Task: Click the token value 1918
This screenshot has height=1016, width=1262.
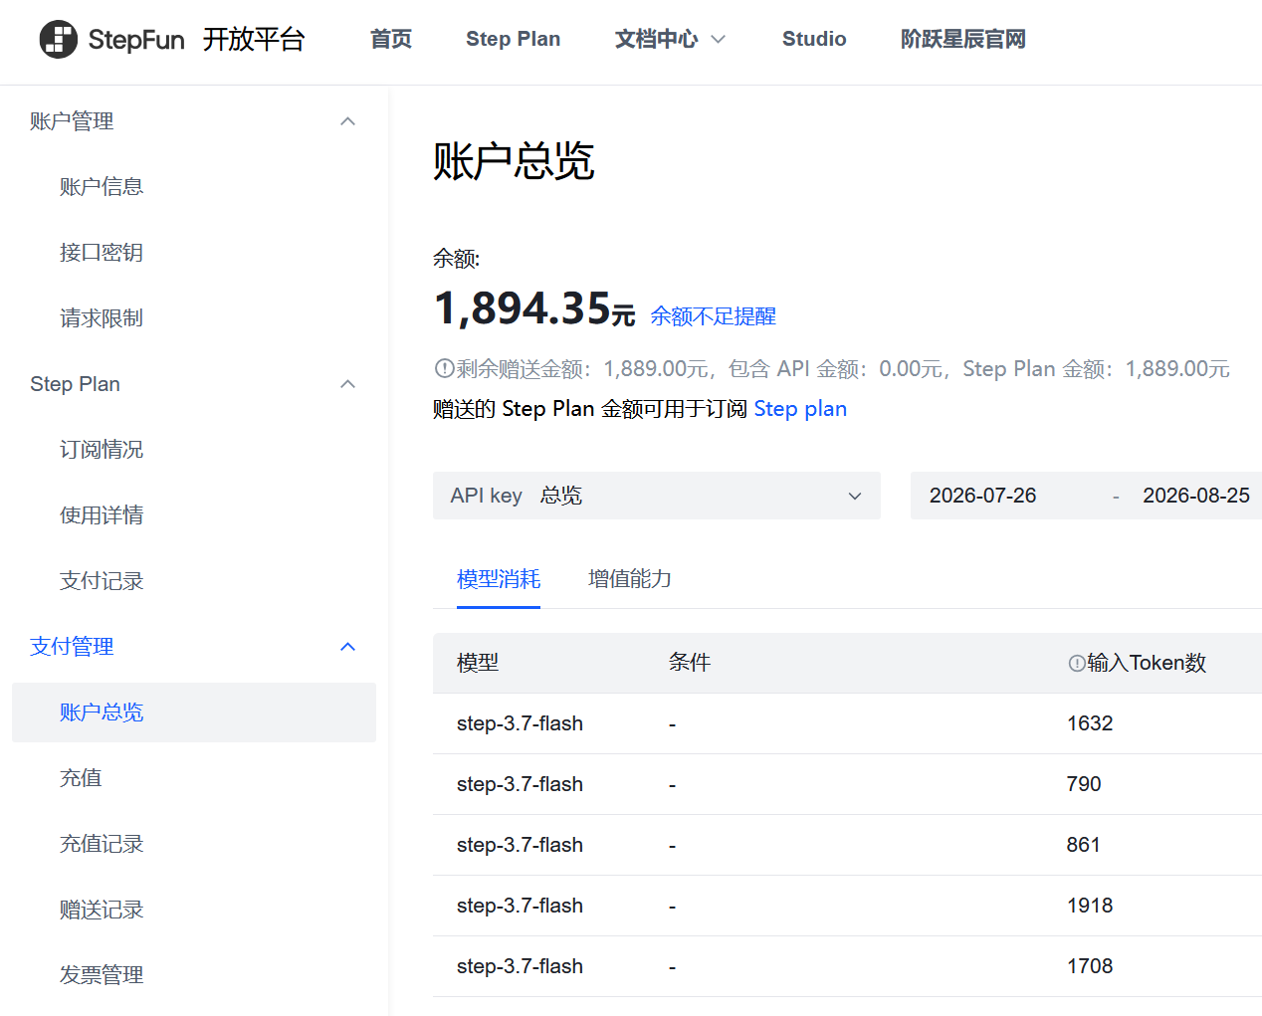Action: 1090,906
